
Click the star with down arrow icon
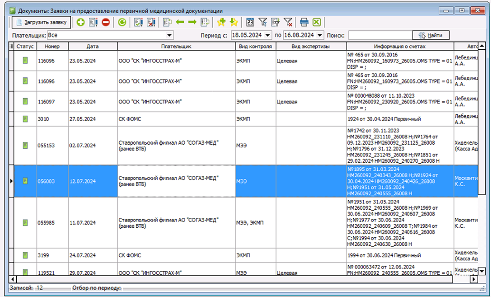coord(234,22)
